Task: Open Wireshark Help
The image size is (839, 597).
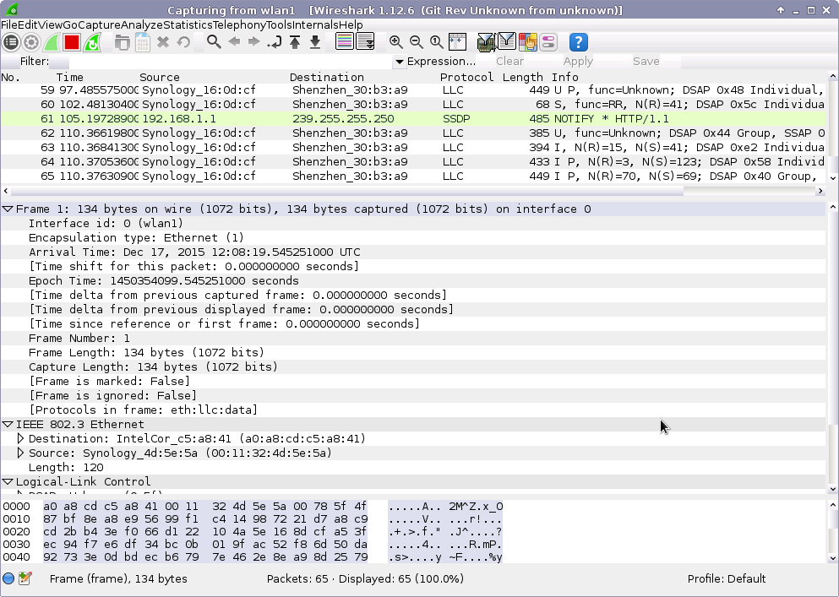Action: tap(578, 42)
